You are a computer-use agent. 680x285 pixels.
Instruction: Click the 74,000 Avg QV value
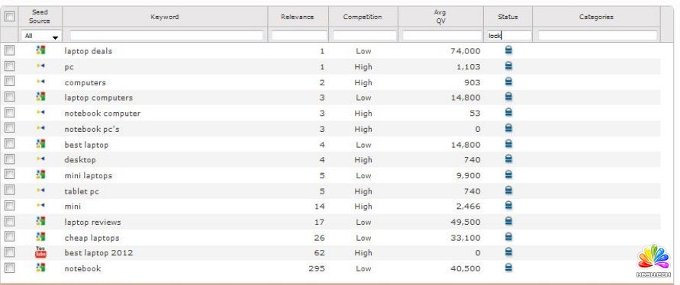(466, 51)
